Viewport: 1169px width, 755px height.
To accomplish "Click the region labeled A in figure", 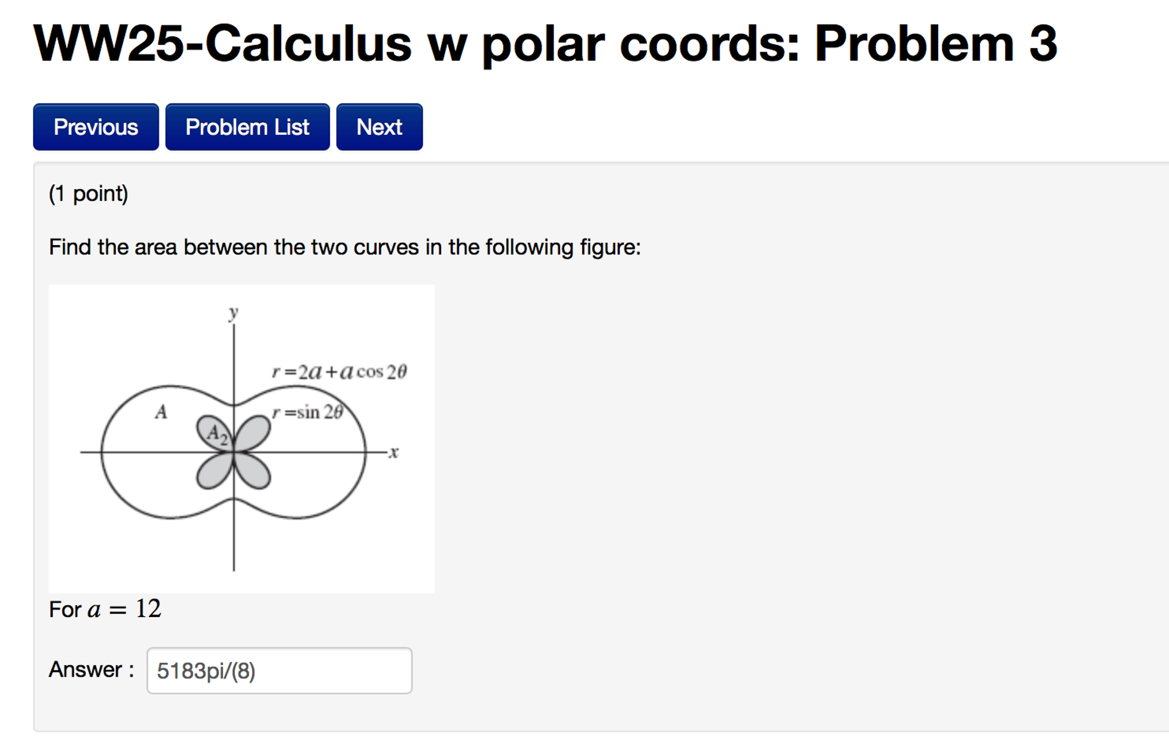I will pos(161,412).
